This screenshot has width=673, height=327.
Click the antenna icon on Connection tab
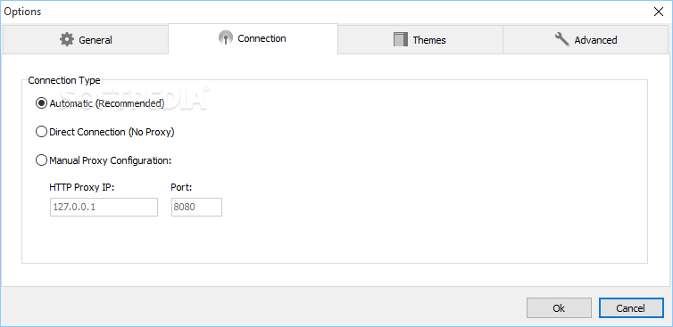[225, 38]
